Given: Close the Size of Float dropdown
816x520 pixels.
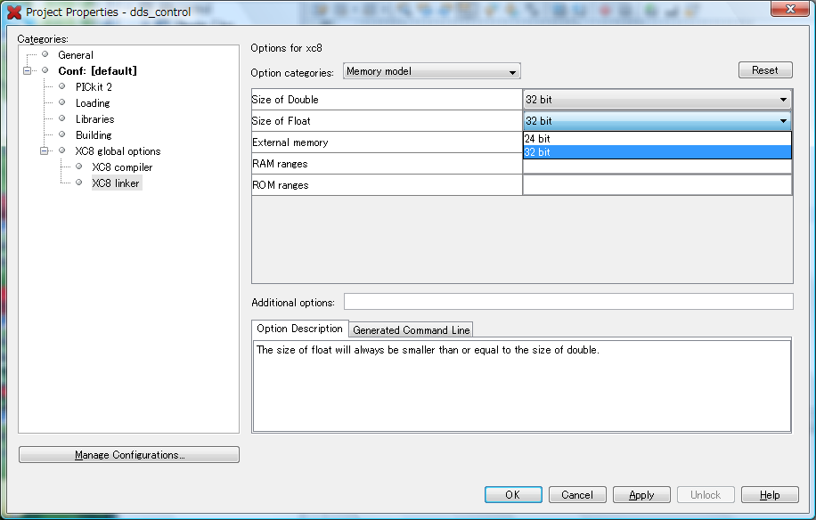Looking at the screenshot, I should (x=657, y=120).
